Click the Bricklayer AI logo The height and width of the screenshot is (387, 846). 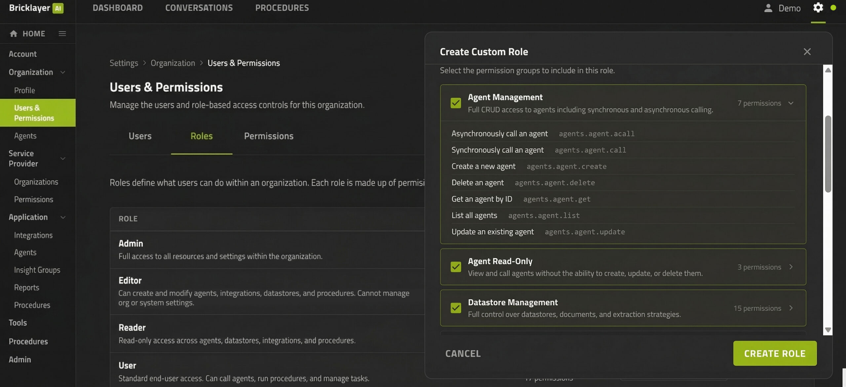point(36,8)
